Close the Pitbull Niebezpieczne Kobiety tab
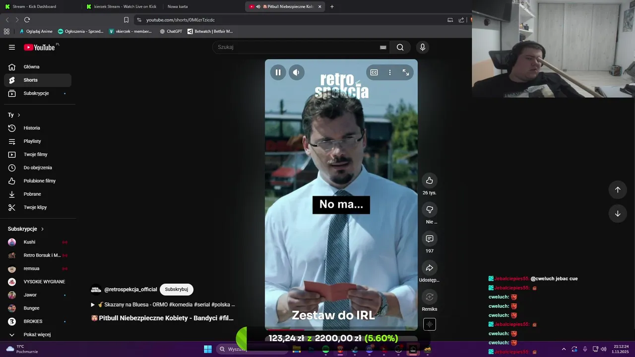Viewport: 635px width, 357px height. 319,6
